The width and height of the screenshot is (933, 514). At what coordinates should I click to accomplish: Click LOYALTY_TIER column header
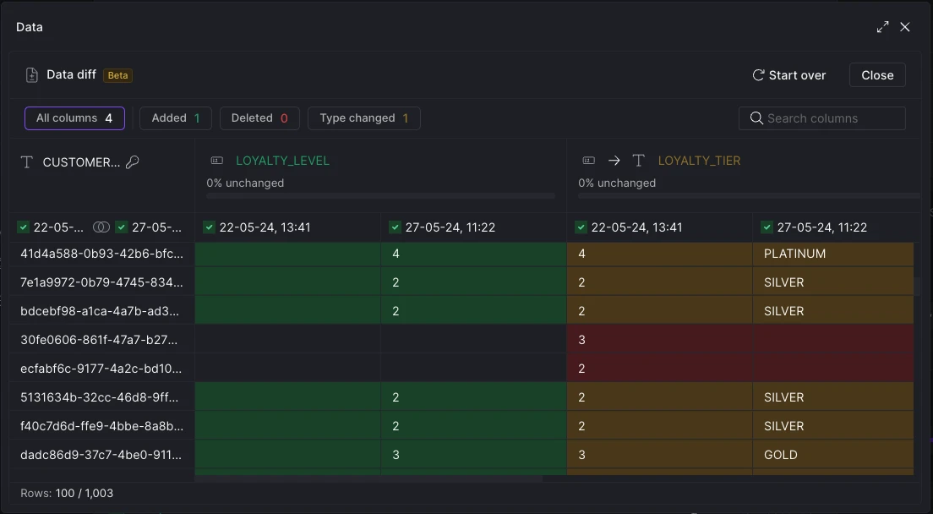coord(699,161)
